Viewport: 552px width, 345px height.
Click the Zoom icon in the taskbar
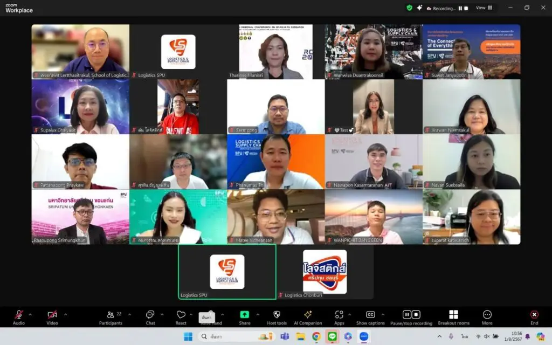click(x=364, y=336)
